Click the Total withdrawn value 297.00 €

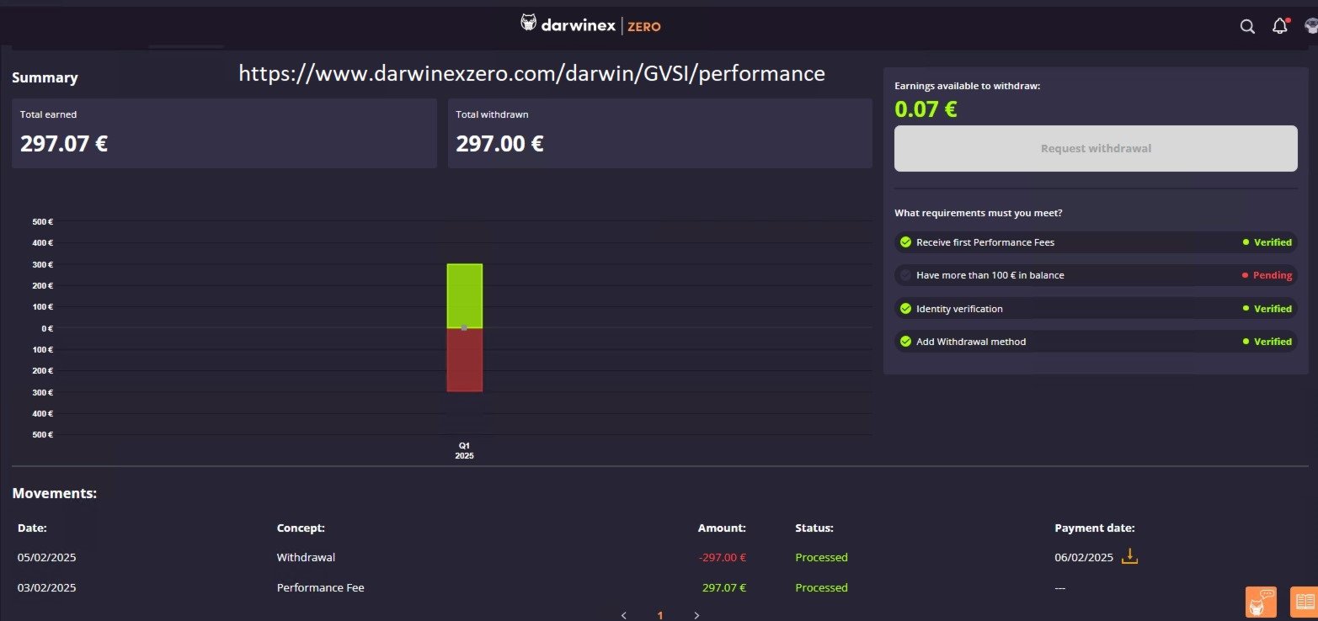(499, 144)
